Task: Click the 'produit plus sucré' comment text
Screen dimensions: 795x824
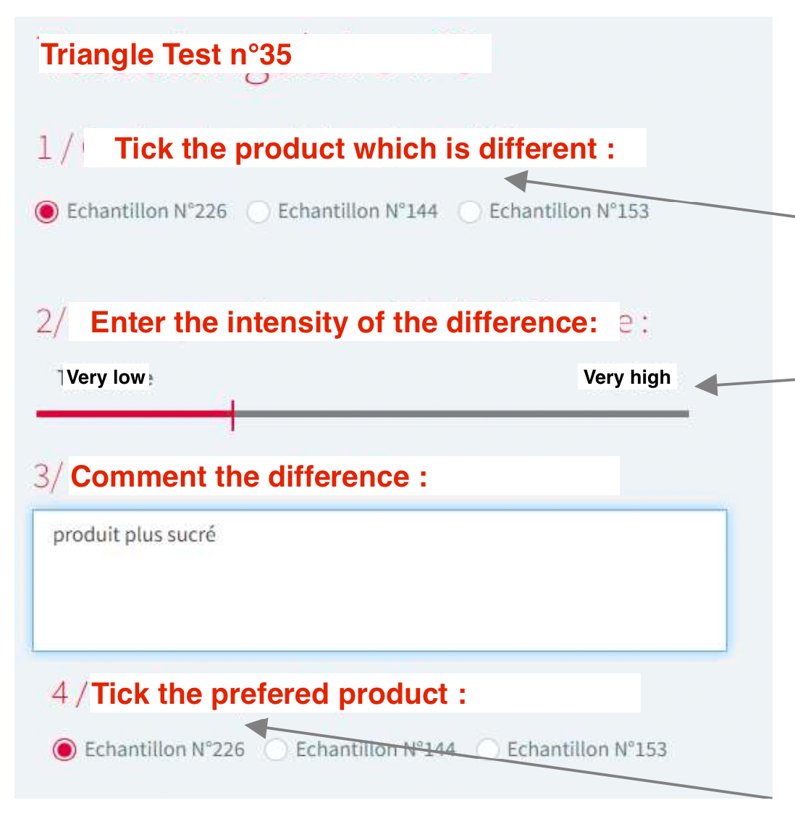Action: (135, 535)
